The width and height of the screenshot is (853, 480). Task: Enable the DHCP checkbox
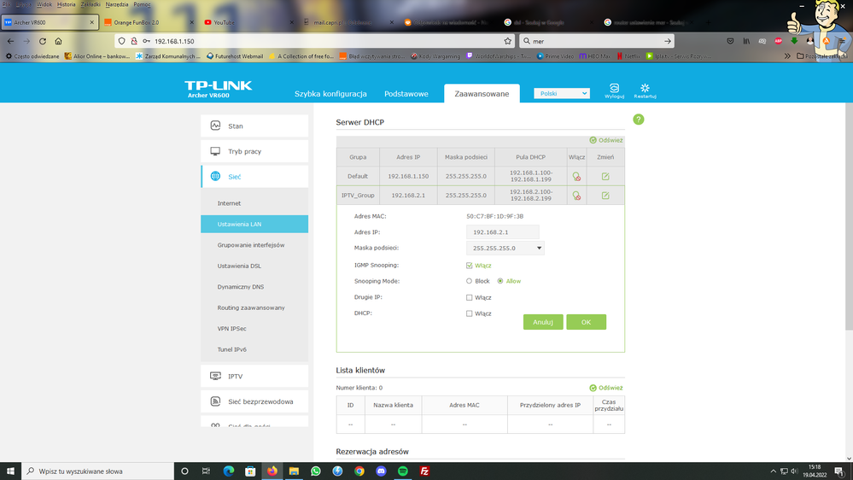(x=469, y=313)
